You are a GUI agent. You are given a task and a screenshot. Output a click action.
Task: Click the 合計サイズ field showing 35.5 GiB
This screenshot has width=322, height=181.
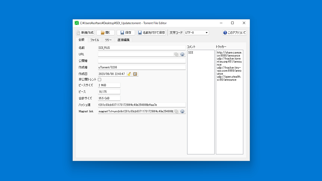[x=109, y=98]
